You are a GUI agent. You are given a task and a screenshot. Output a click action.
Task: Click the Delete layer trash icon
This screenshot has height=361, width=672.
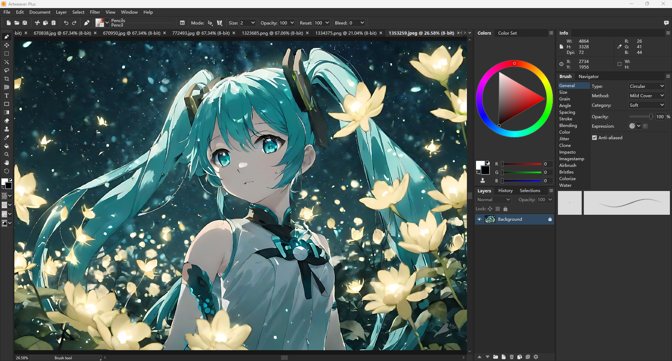512,357
